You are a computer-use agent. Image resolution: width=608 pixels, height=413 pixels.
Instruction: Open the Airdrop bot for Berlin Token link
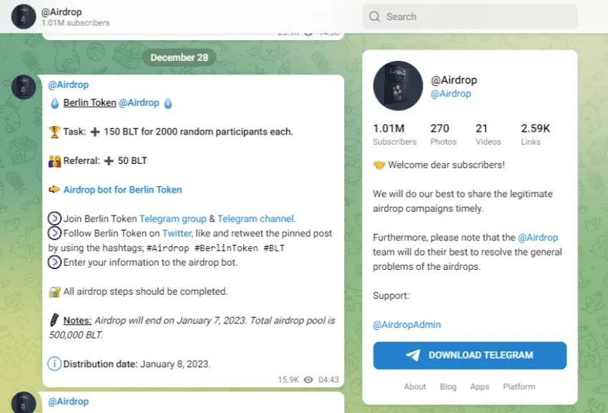click(x=122, y=190)
